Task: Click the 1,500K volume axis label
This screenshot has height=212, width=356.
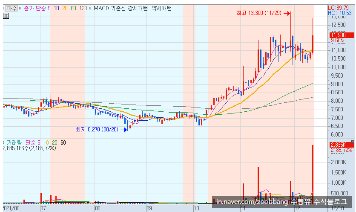Action: click(x=338, y=173)
